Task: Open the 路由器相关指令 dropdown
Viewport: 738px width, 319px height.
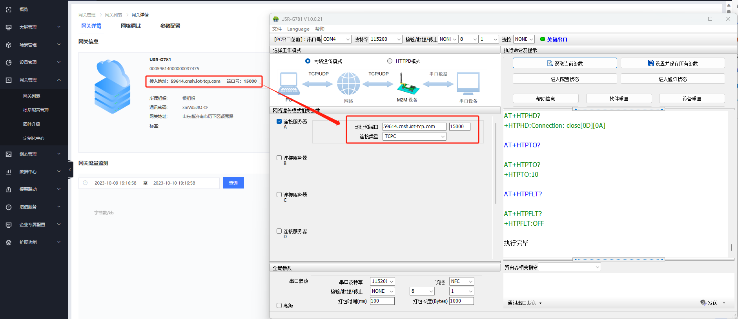Action: tap(597, 267)
